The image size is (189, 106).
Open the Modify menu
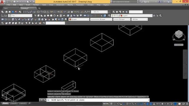tap(70, 5)
